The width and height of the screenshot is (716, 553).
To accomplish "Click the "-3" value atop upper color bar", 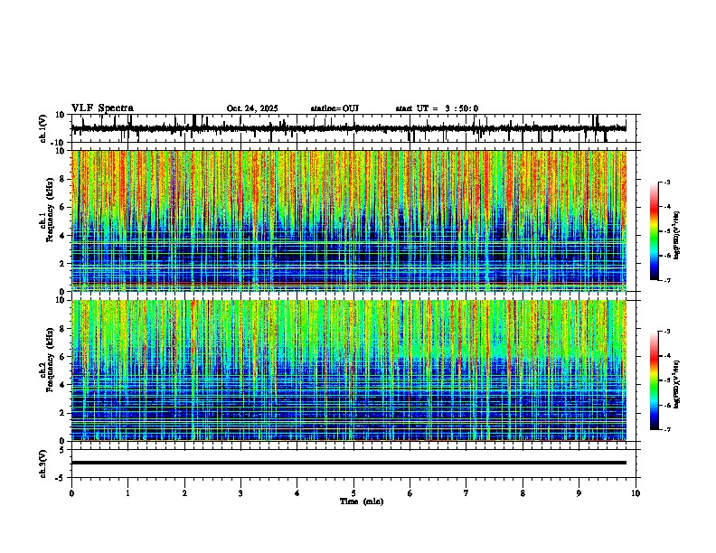I will (666, 182).
